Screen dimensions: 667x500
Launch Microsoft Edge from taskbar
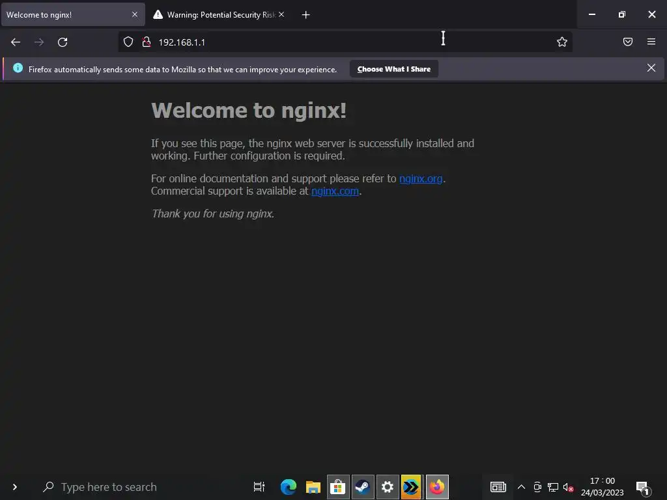point(289,487)
